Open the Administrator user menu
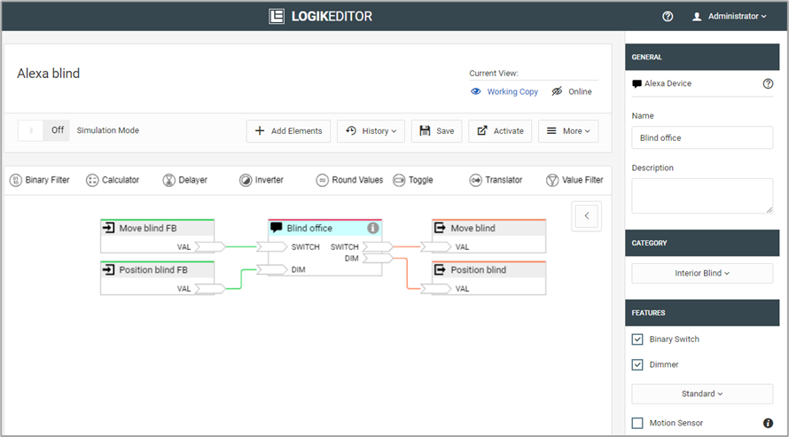The width and height of the screenshot is (789, 437). [730, 16]
